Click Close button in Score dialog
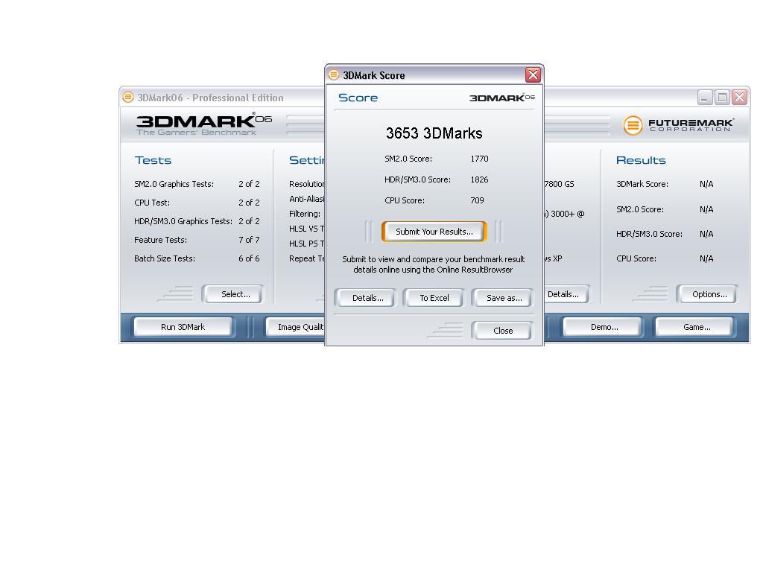This screenshot has width=763, height=572. pyautogui.click(x=503, y=330)
